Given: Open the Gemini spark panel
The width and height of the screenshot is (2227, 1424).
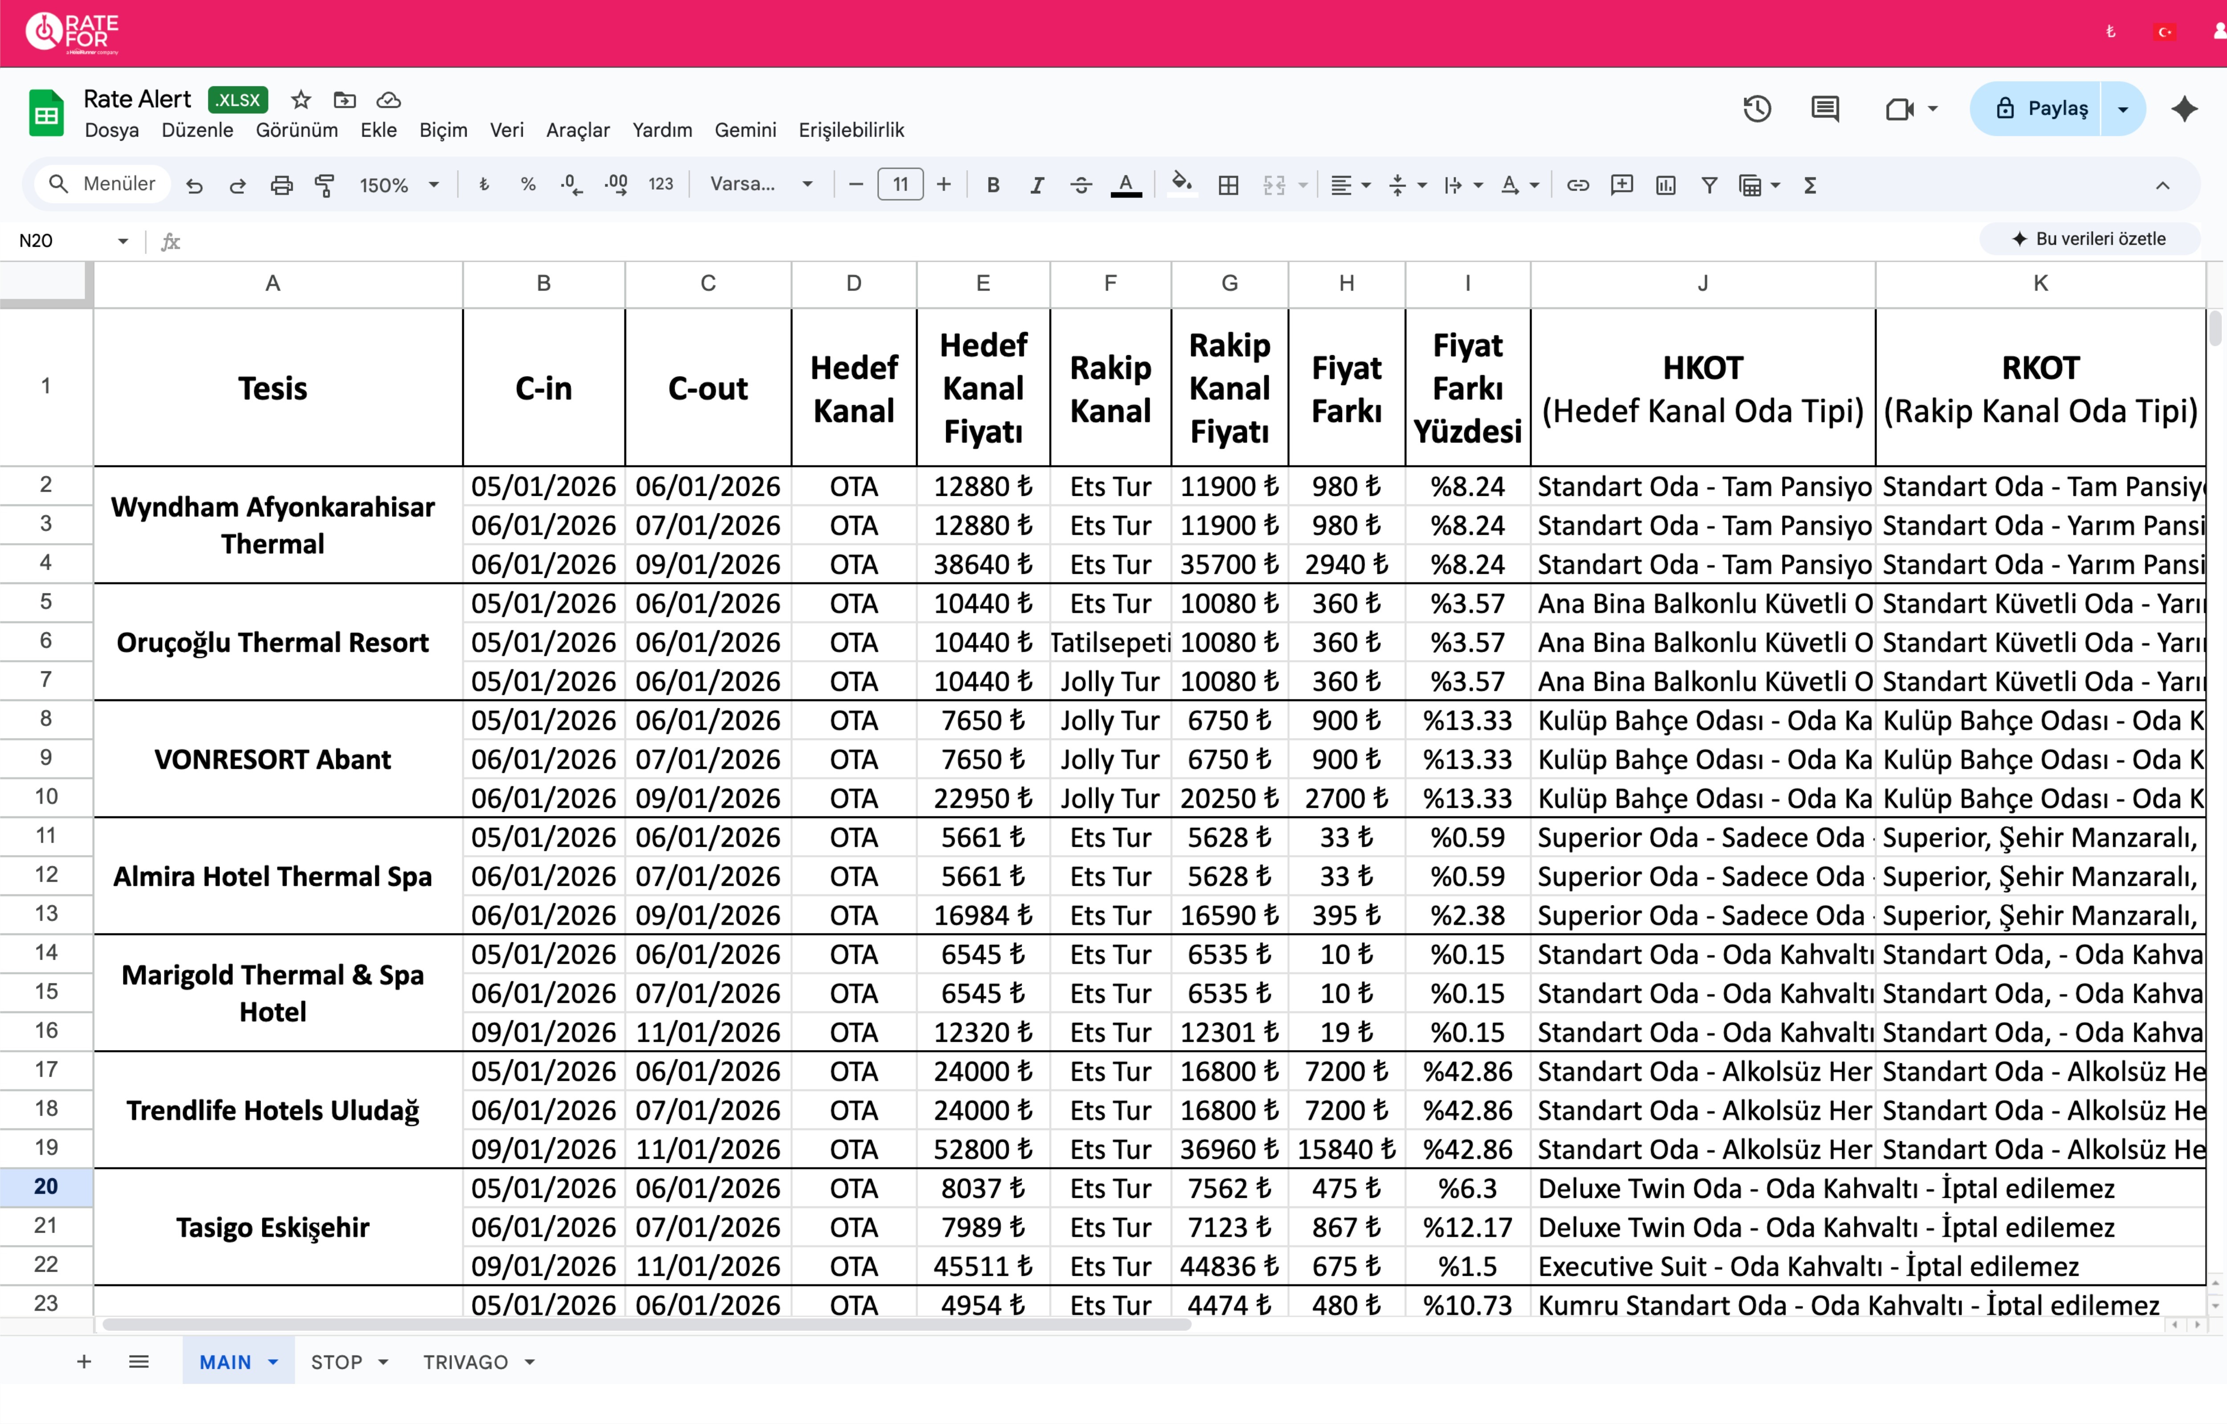Looking at the screenshot, I should 2184,109.
